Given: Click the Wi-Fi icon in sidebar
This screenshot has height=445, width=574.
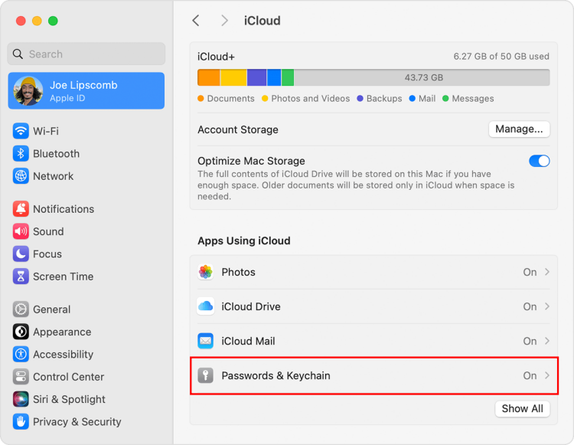Looking at the screenshot, I should click(21, 131).
